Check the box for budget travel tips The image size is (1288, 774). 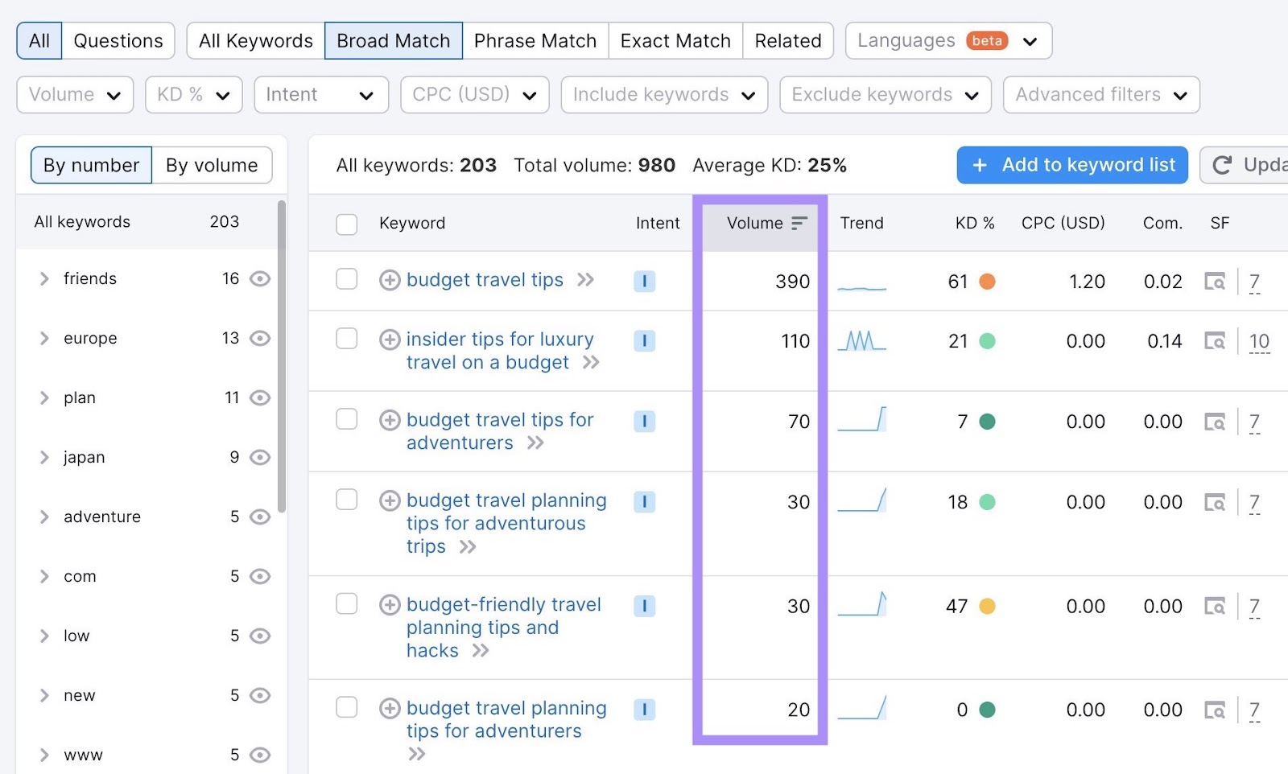(347, 279)
